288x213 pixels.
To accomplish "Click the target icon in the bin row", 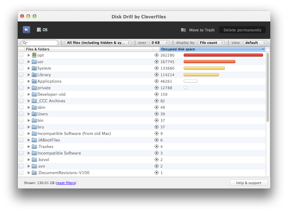I will [157, 120].
